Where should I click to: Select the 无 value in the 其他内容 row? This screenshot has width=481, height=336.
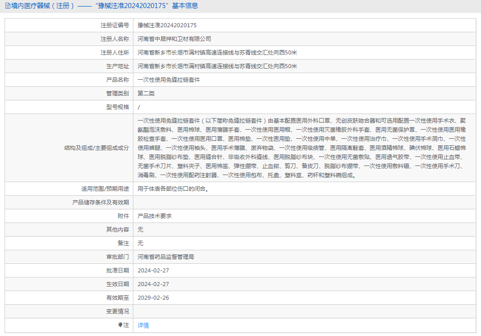[x=140, y=230]
